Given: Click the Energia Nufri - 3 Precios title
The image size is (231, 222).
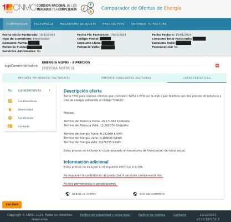Looking at the screenshot, I should (x=66, y=62).
